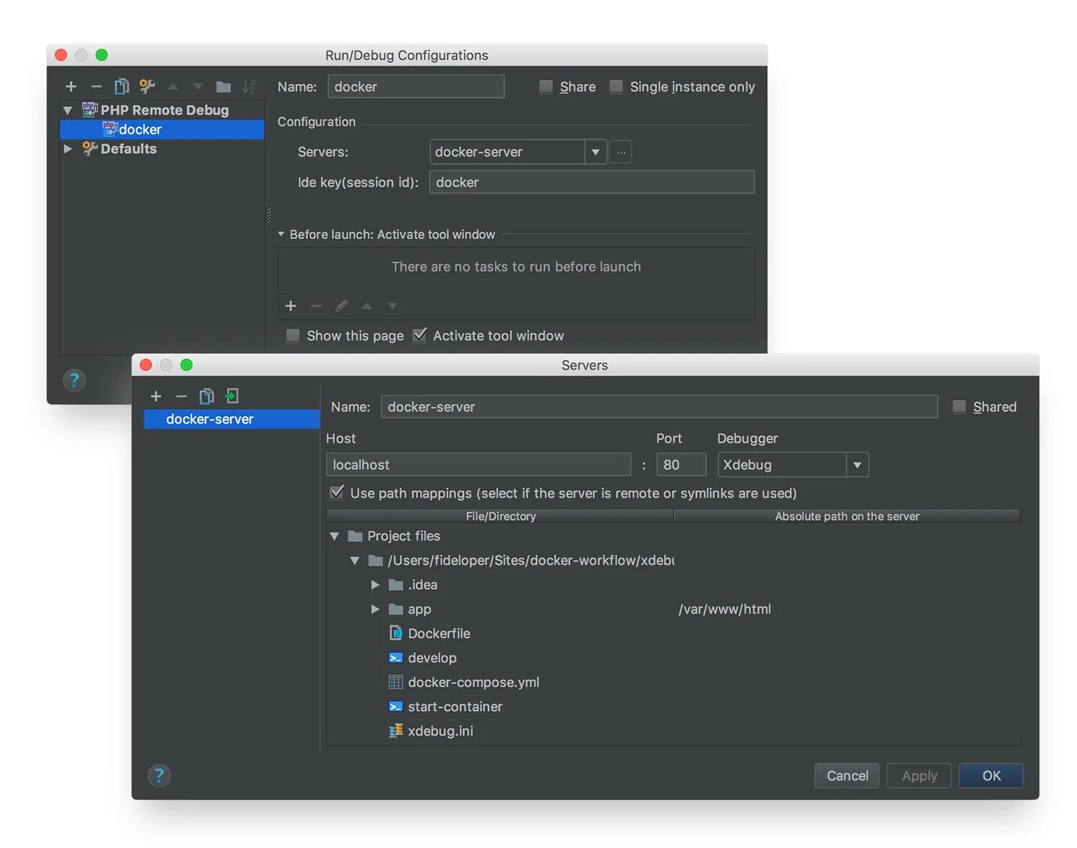Viewport: 1077px width, 848px height.
Task: Toggle Shared checkbox in Servers dialog
Action: click(959, 407)
